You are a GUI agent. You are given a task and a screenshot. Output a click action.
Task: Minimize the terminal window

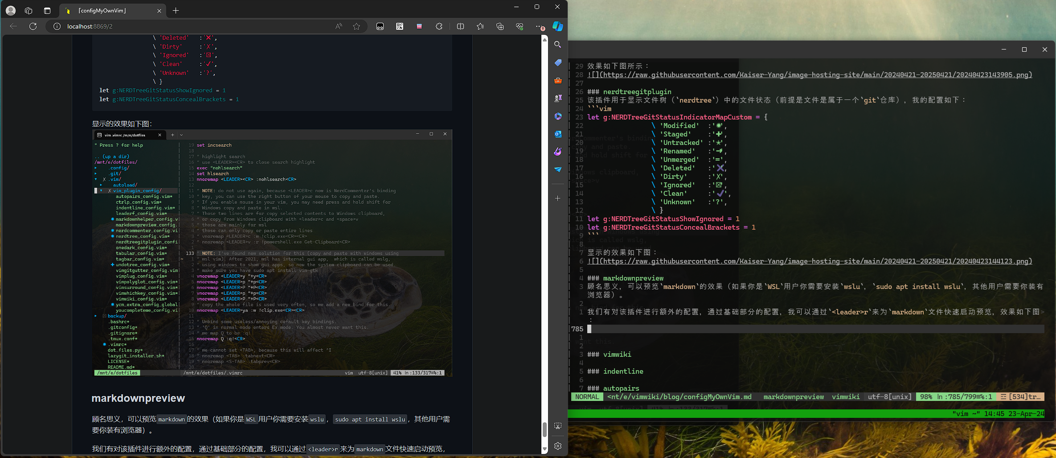1004,50
